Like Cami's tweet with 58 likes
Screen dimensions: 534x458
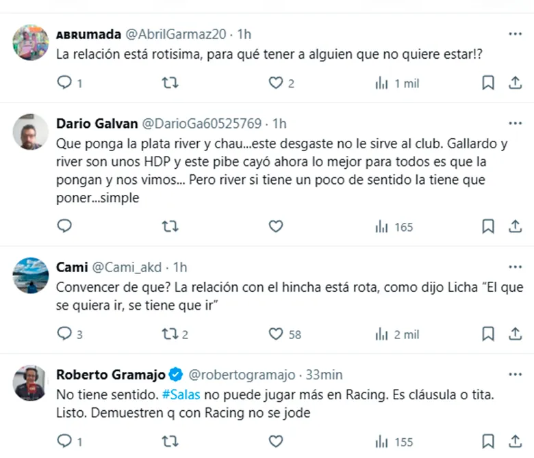coord(275,334)
